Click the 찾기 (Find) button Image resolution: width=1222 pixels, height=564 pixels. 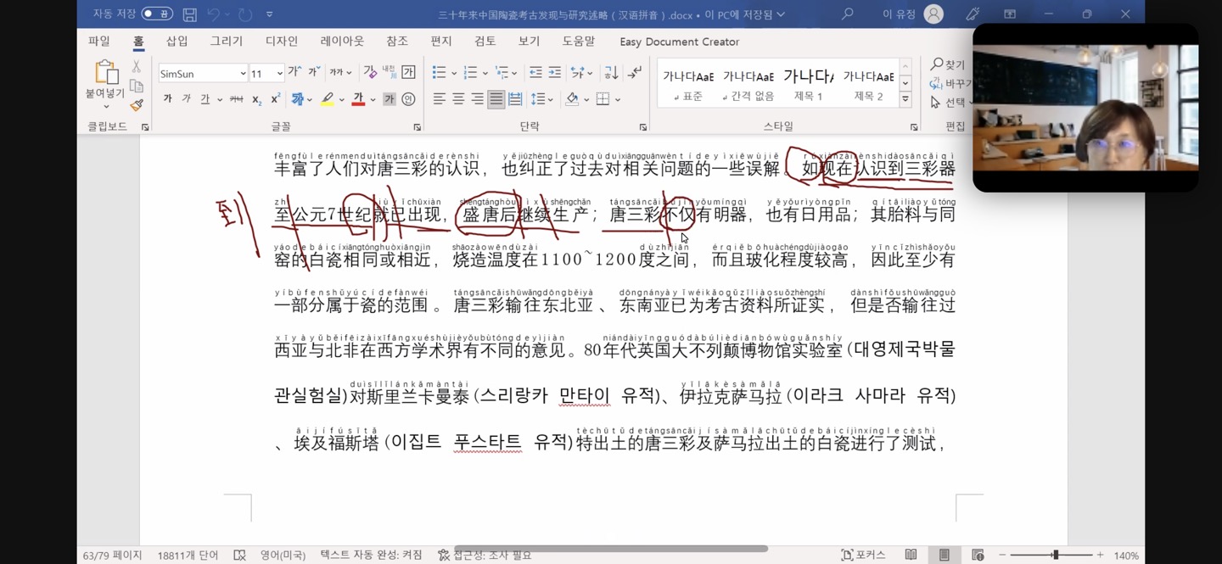coord(948,64)
